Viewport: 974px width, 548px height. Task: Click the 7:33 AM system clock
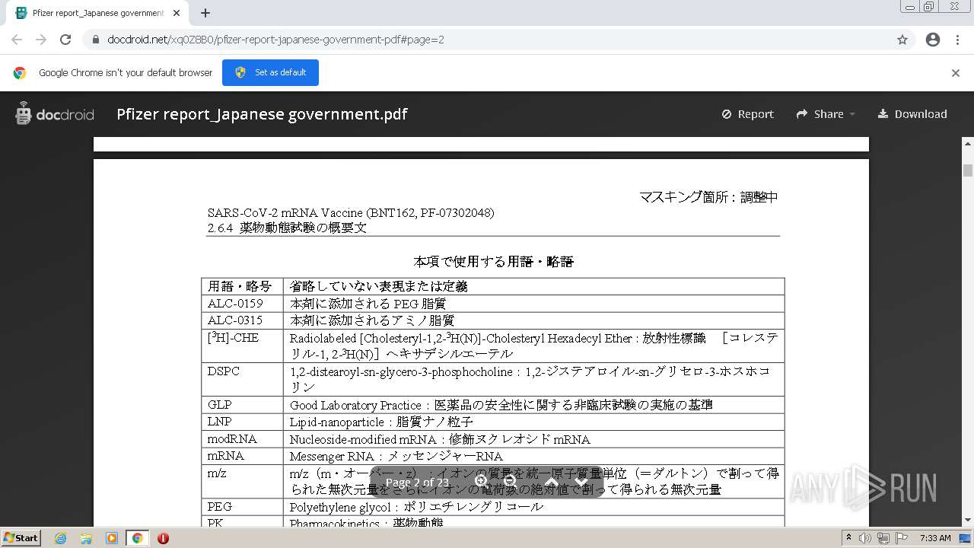tap(935, 538)
